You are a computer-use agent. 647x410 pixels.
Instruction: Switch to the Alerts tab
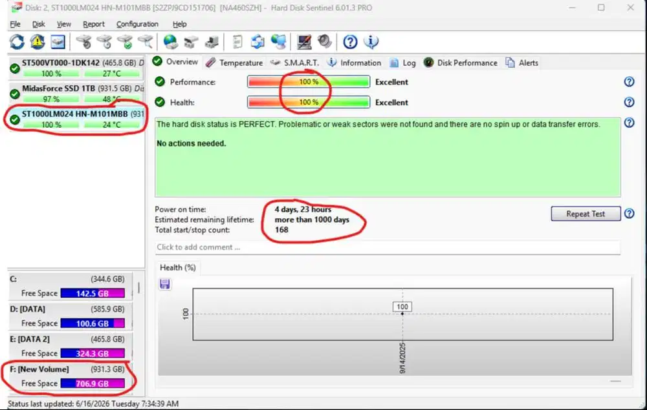pyautogui.click(x=522, y=63)
